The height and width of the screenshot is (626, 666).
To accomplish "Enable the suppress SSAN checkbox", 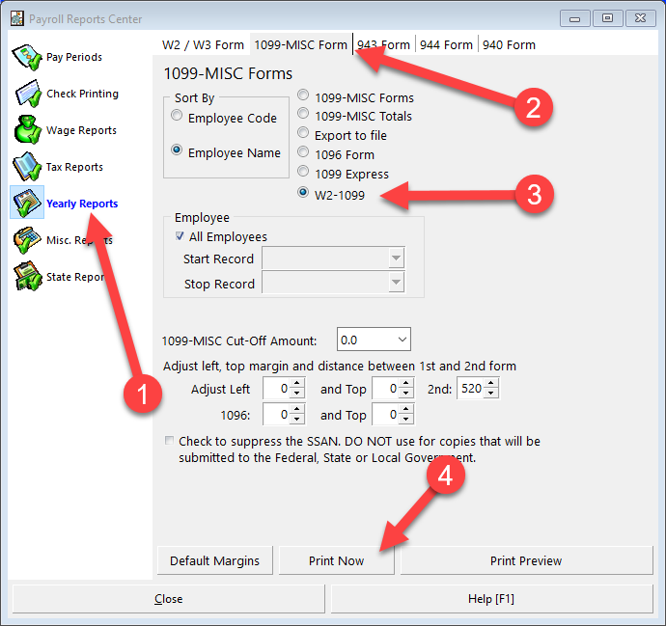I will 170,442.
